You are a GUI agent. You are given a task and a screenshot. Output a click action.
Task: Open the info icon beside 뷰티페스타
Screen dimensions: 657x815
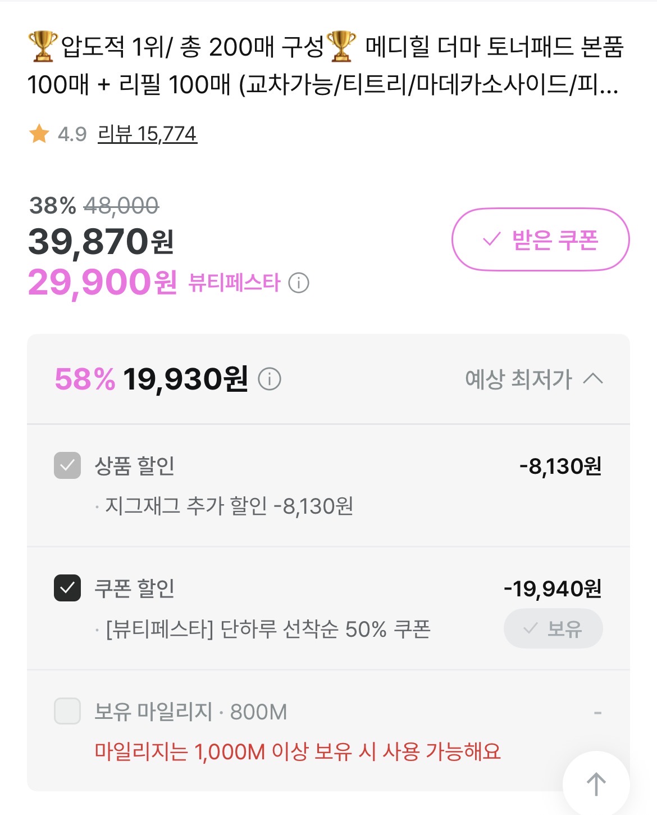tap(299, 283)
